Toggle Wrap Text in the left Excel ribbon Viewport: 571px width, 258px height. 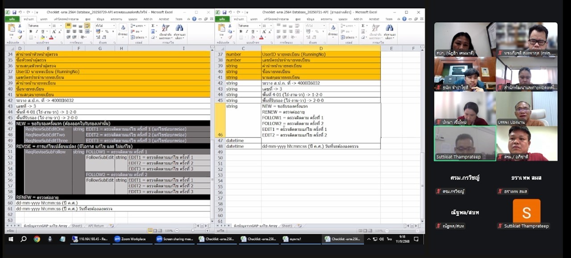pyautogui.click(x=87, y=26)
